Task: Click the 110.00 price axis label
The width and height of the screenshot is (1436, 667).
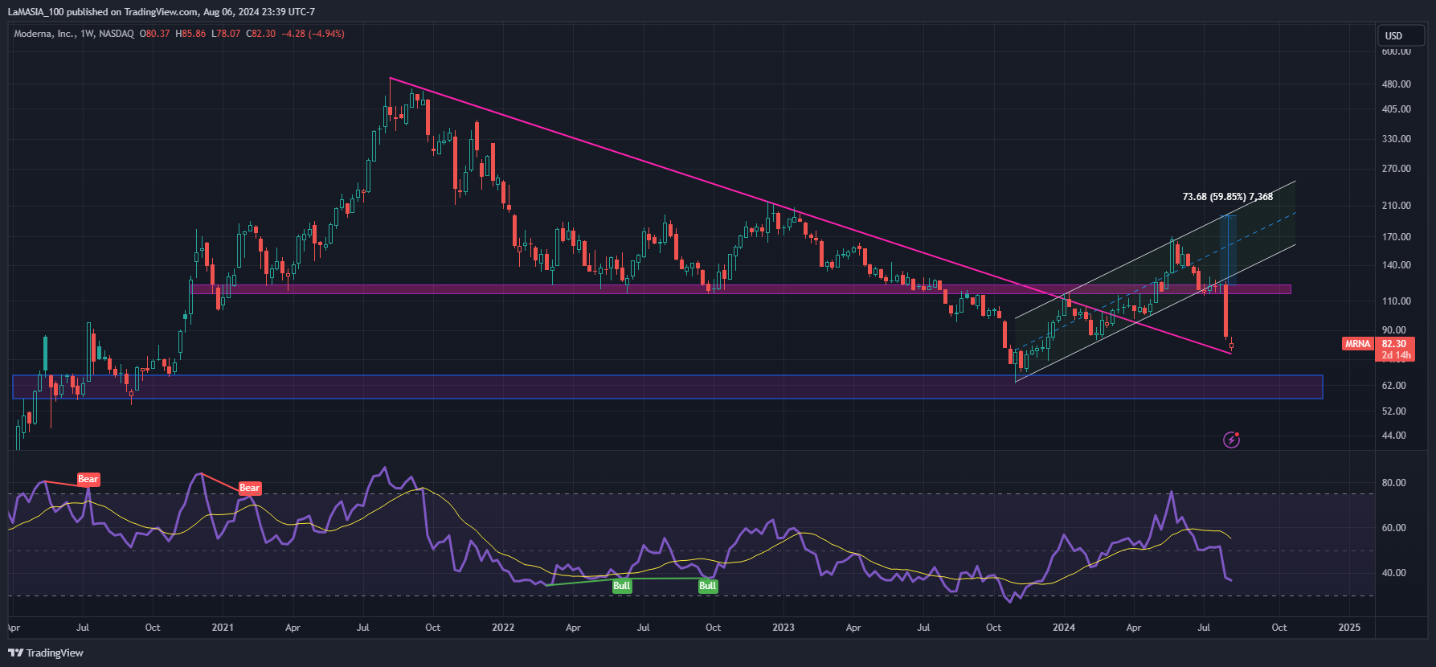Action: 1396,301
